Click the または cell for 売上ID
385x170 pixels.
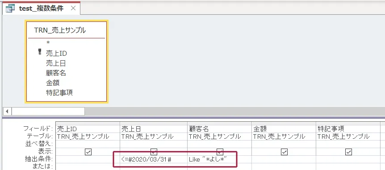point(88,166)
